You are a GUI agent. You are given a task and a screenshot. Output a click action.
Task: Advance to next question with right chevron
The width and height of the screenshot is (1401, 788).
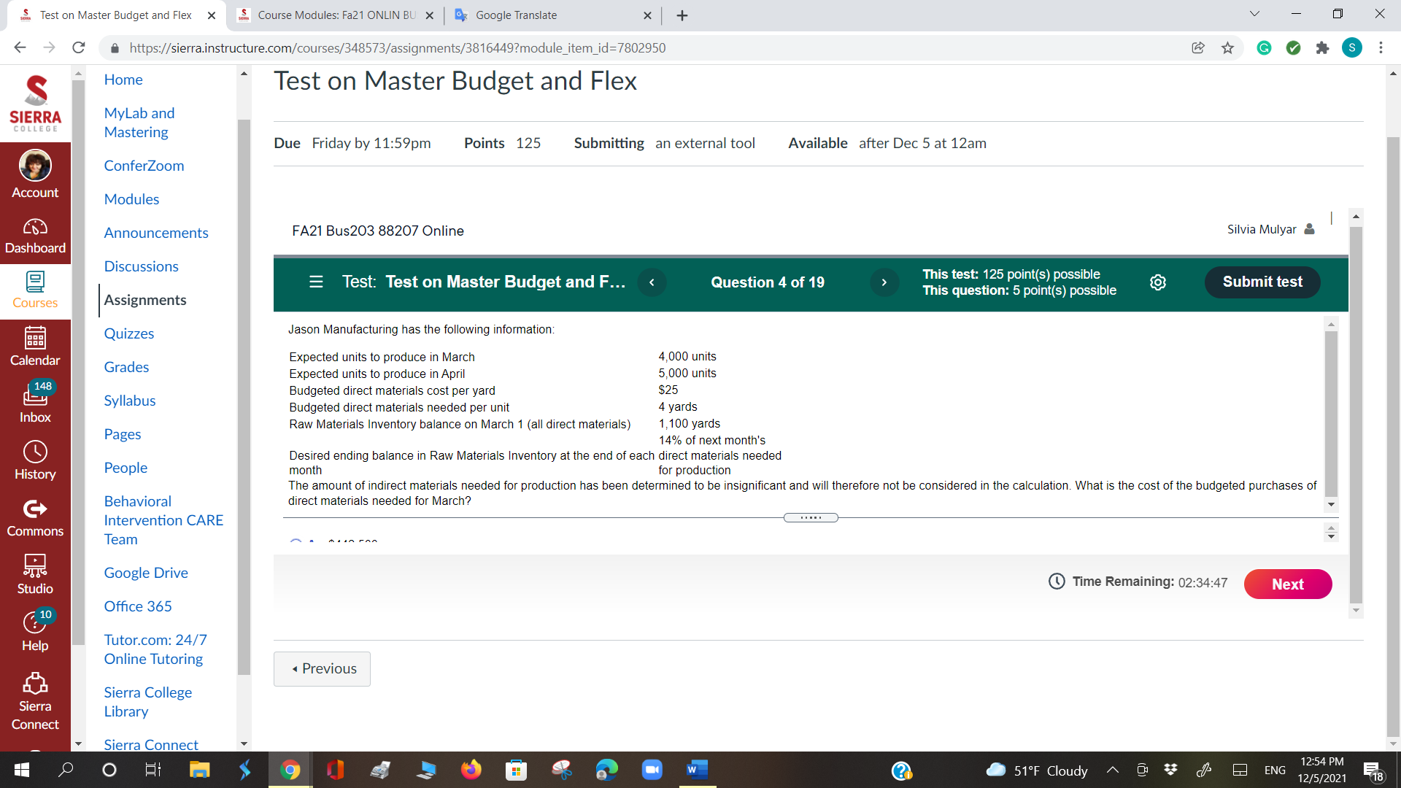click(884, 282)
